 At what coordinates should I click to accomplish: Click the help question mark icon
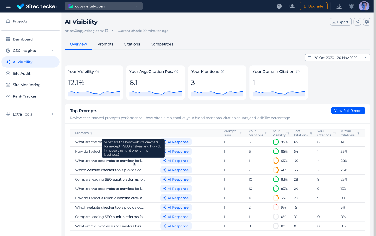[279, 6]
